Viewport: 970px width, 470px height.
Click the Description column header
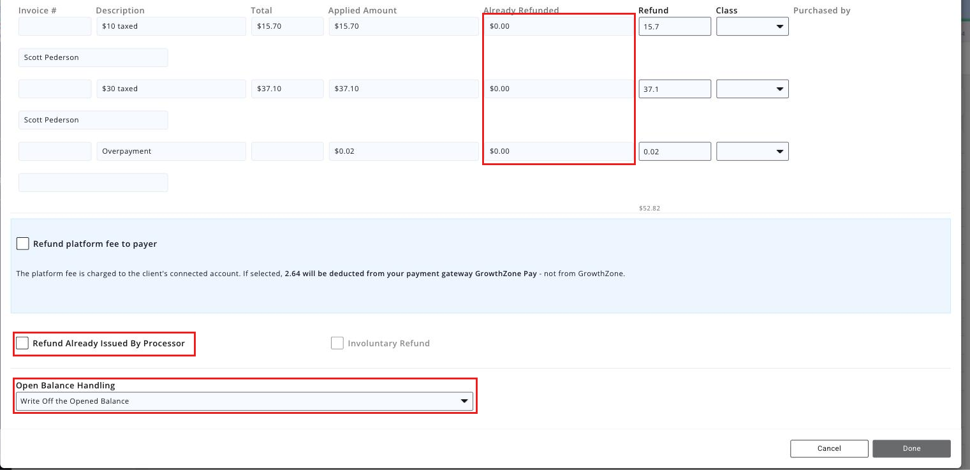[121, 10]
